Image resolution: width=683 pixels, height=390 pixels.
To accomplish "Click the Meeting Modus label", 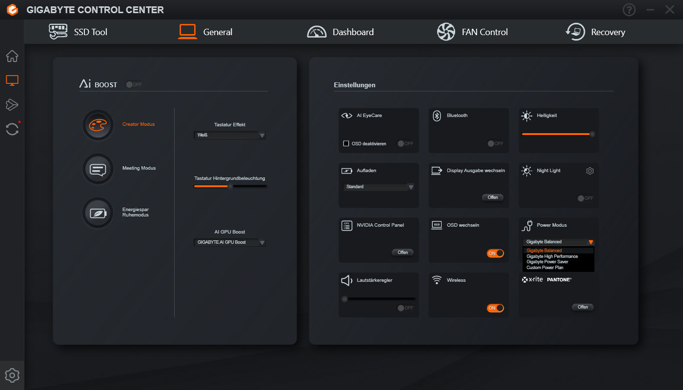I will coord(139,168).
